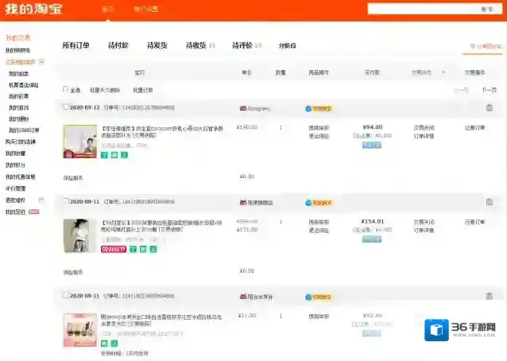Open the drink cups product thumbnail
The image size is (507, 361).
pos(80,330)
